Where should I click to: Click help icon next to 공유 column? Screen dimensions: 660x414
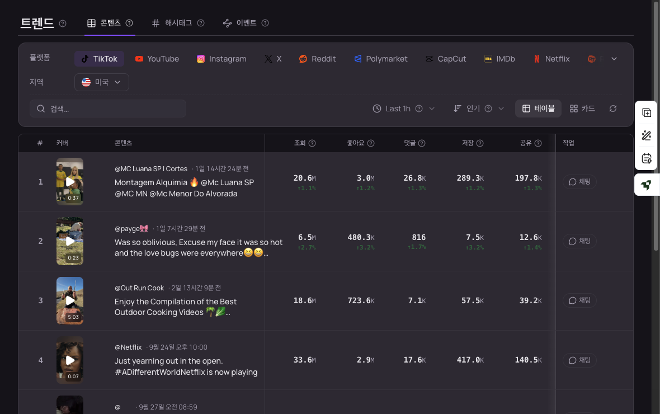538,143
